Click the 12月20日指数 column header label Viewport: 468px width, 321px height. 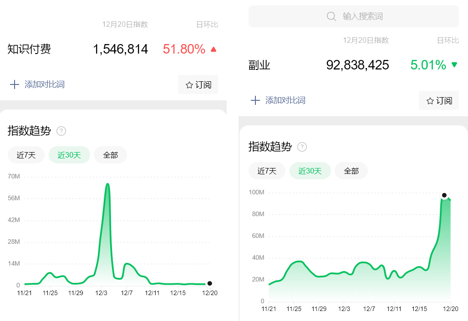coord(124,25)
